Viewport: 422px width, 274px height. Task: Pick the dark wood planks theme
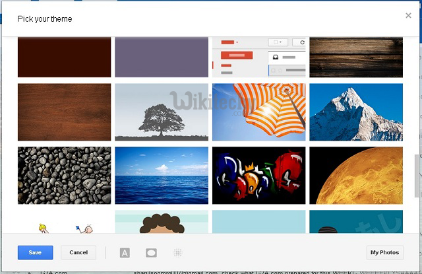tap(356, 57)
